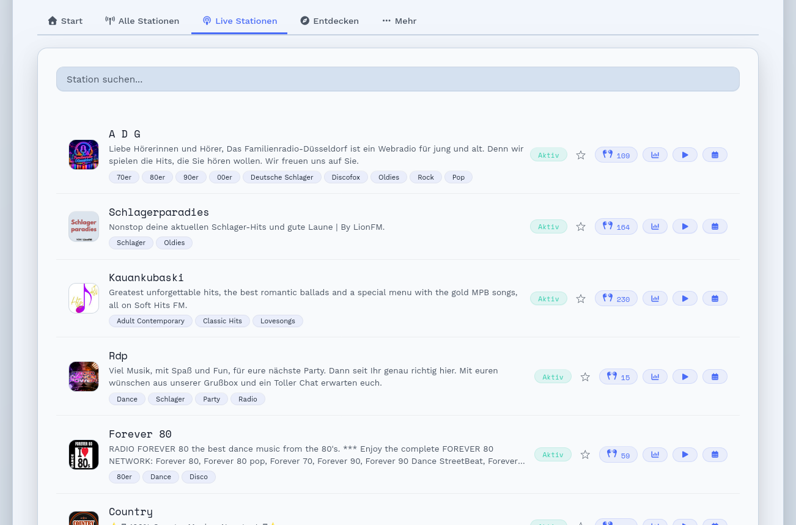Image resolution: width=796 pixels, height=525 pixels.
Task: Open the Kauankubaski station title
Action: point(146,277)
